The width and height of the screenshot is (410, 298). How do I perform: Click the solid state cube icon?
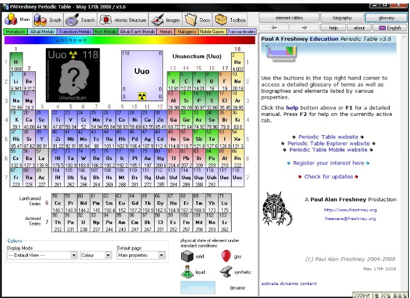click(x=187, y=256)
